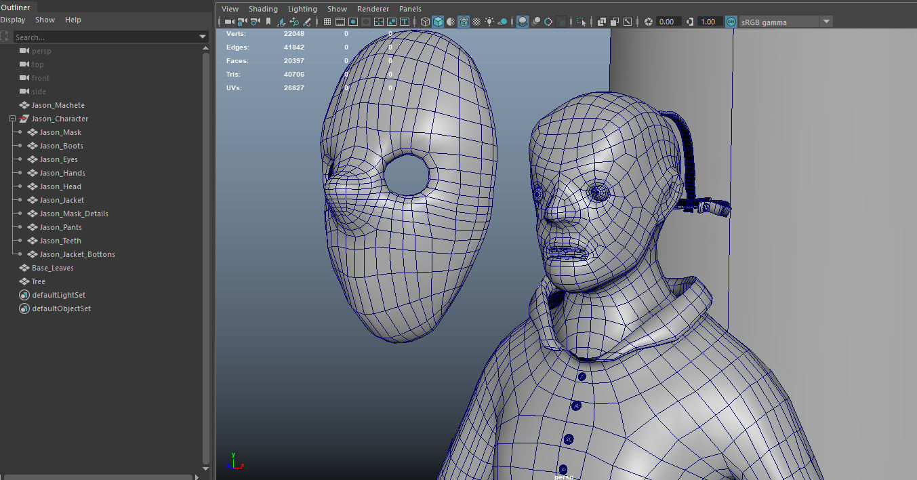Select Base_Leaves in the Outliner
Image resolution: width=917 pixels, height=480 pixels.
click(52, 268)
